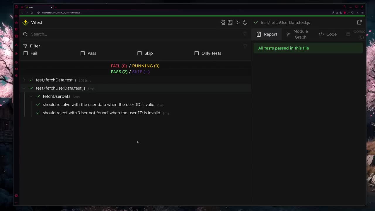Open a new browser tab with plus button

tap(56, 7)
